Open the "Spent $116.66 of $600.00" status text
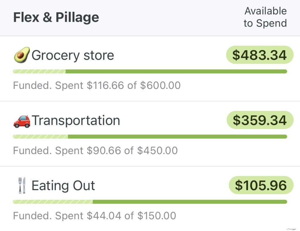The height and width of the screenshot is (231, 300). point(97,85)
